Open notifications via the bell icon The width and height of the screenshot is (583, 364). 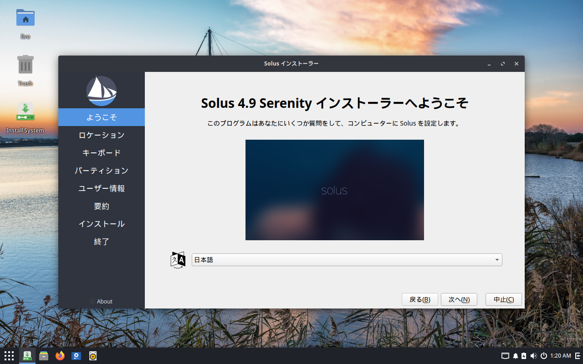click(516, 356)
